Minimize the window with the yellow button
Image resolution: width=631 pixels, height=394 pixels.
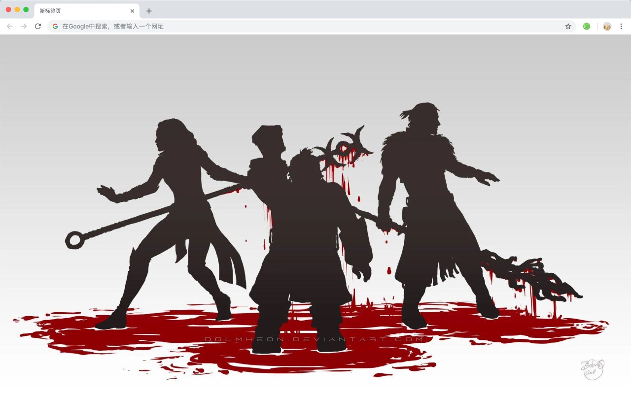tap(17, 9)
